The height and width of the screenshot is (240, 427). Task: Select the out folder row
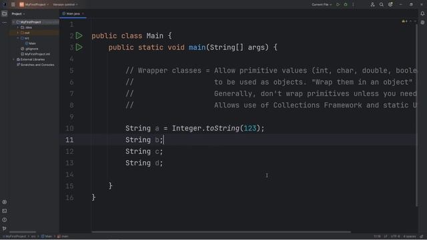[x=34, y=33]
